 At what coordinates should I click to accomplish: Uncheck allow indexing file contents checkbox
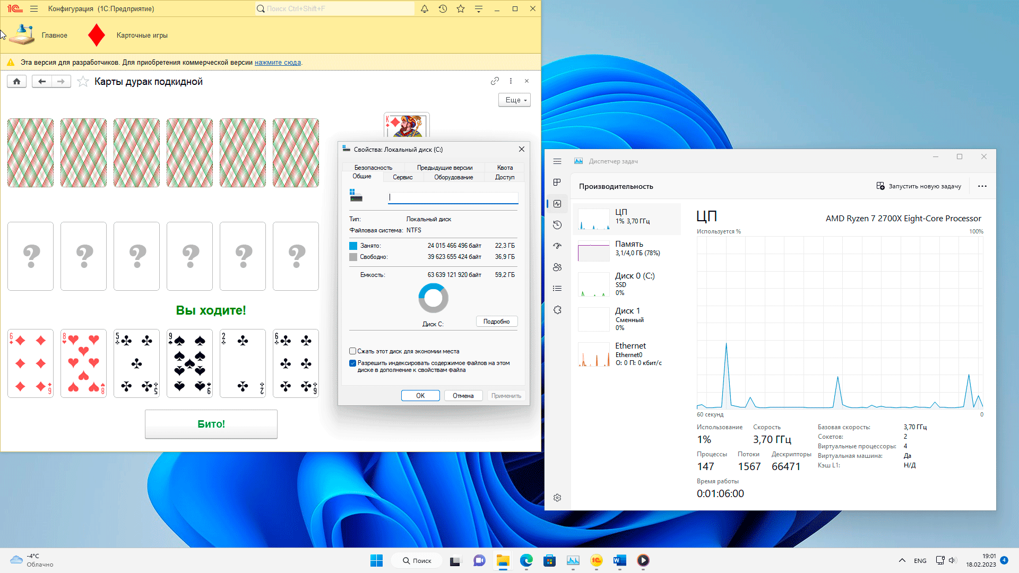pos(352,363)
